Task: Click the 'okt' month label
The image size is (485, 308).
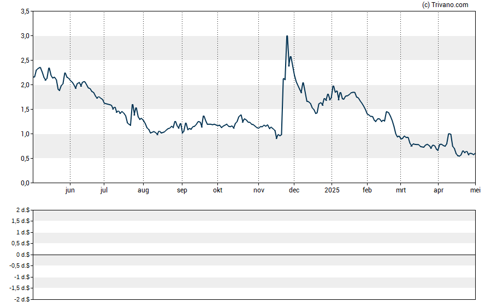Action: coord(218,190)
